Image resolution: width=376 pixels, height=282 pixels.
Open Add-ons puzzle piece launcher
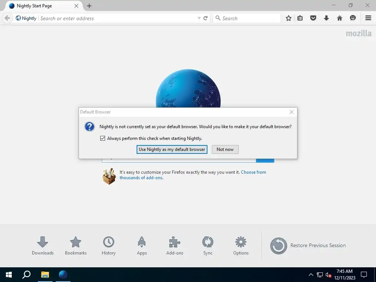point(174,246)
